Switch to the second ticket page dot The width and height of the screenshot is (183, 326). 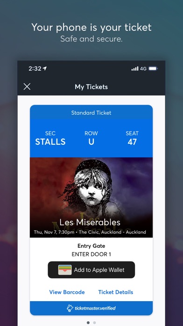pos(94,323)
